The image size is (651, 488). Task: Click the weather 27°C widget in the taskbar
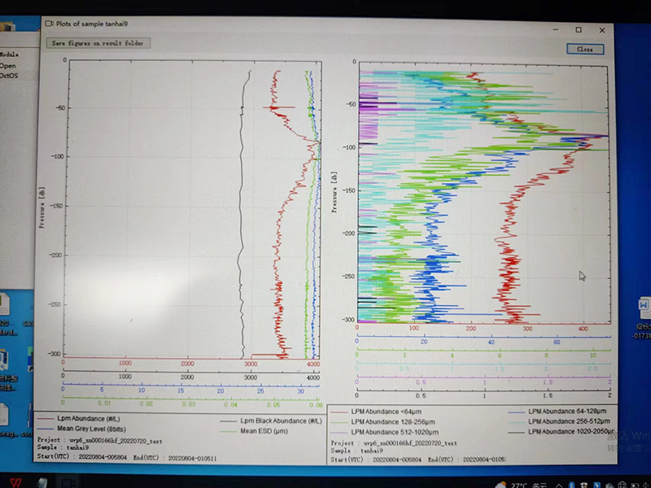[x=522, y=485]
